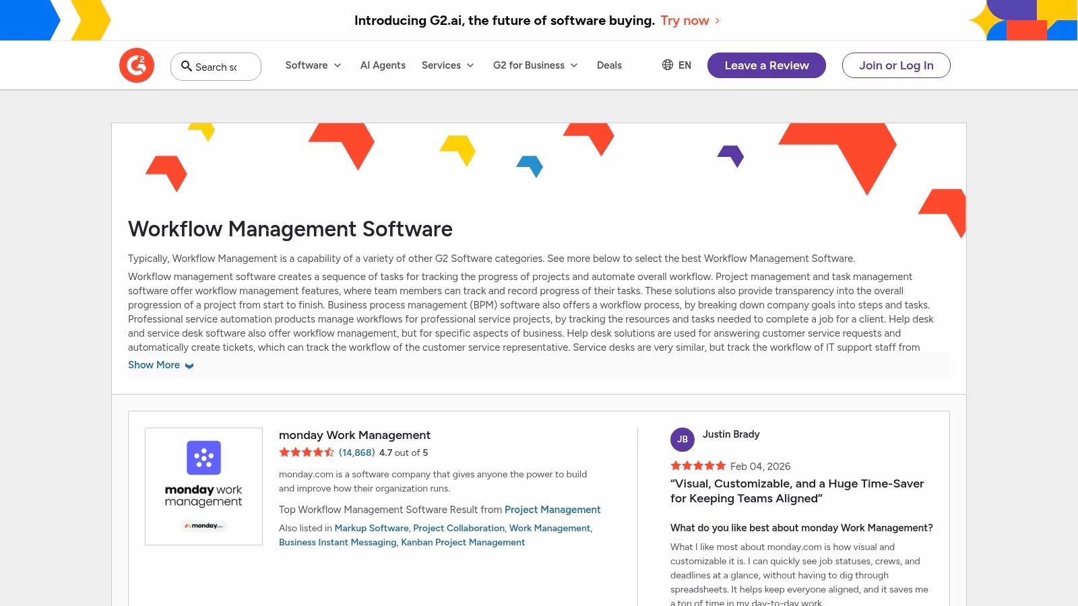Viewport: 1078px width, 606px height.
Task: Click the arrow icon next to Try now
Action: (x=716, y=21)
